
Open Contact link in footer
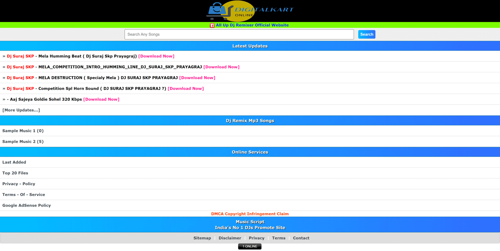pyautogui.click(x=301, y=238)
